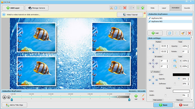
Task: Open the alignment dropdown arrow in toolbar
Action: pos(133,8)
